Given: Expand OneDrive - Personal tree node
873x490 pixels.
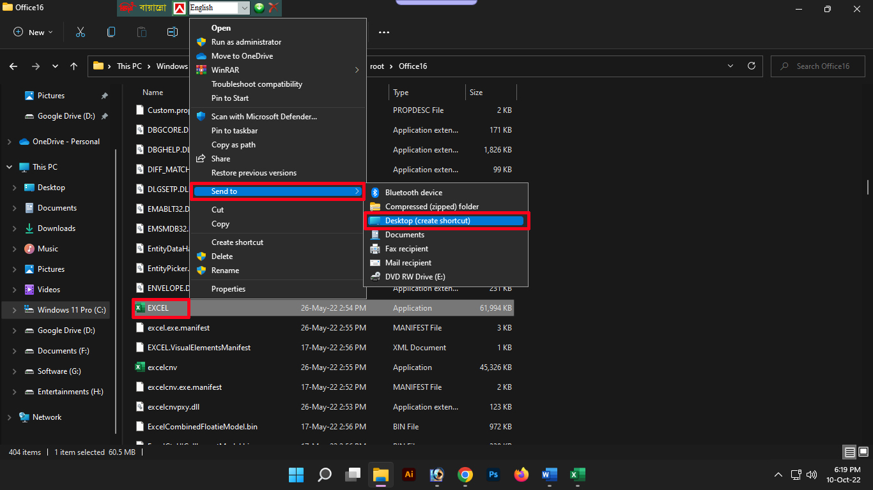Looking at the screenshot, I should (10, 142).
